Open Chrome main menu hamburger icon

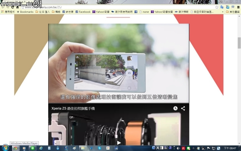pyautogui.click(x=238, y=7)
